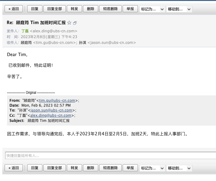Star this email with the star icon
This screenshot has height=181, width=216.
click(69, 23)
